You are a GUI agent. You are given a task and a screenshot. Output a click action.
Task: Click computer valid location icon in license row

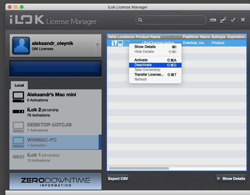coord(120,43)
